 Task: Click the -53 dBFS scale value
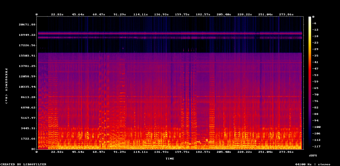[x=315, y=75]
